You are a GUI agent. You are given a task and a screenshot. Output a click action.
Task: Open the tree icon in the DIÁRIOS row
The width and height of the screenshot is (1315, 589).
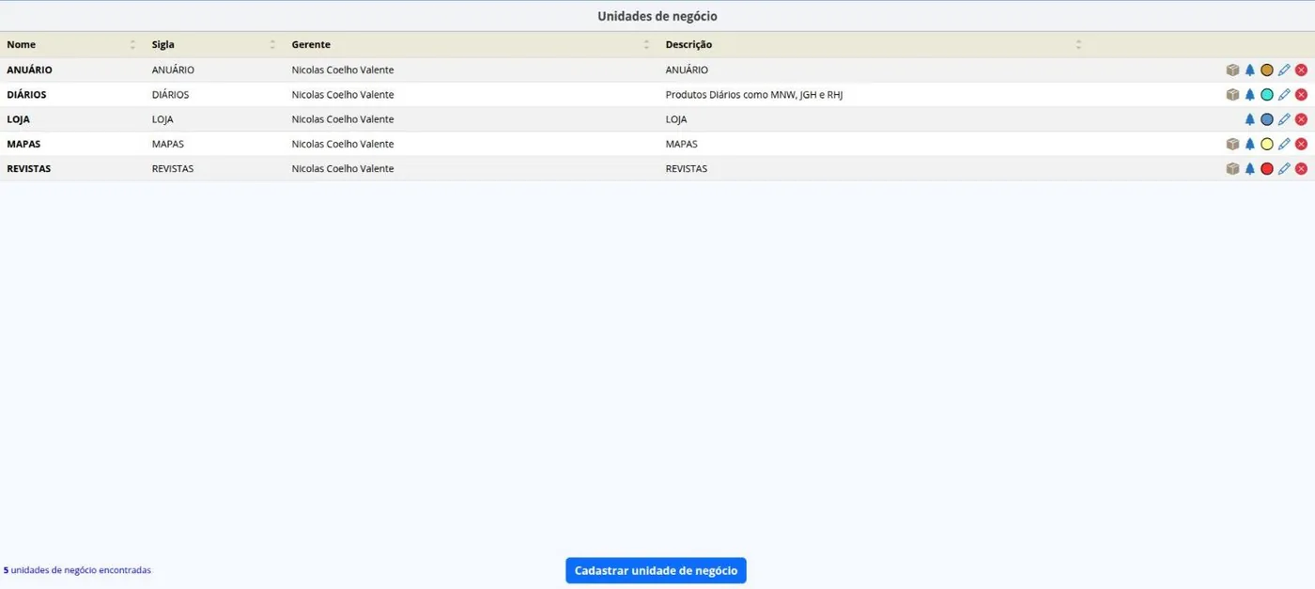(1250, 94)
